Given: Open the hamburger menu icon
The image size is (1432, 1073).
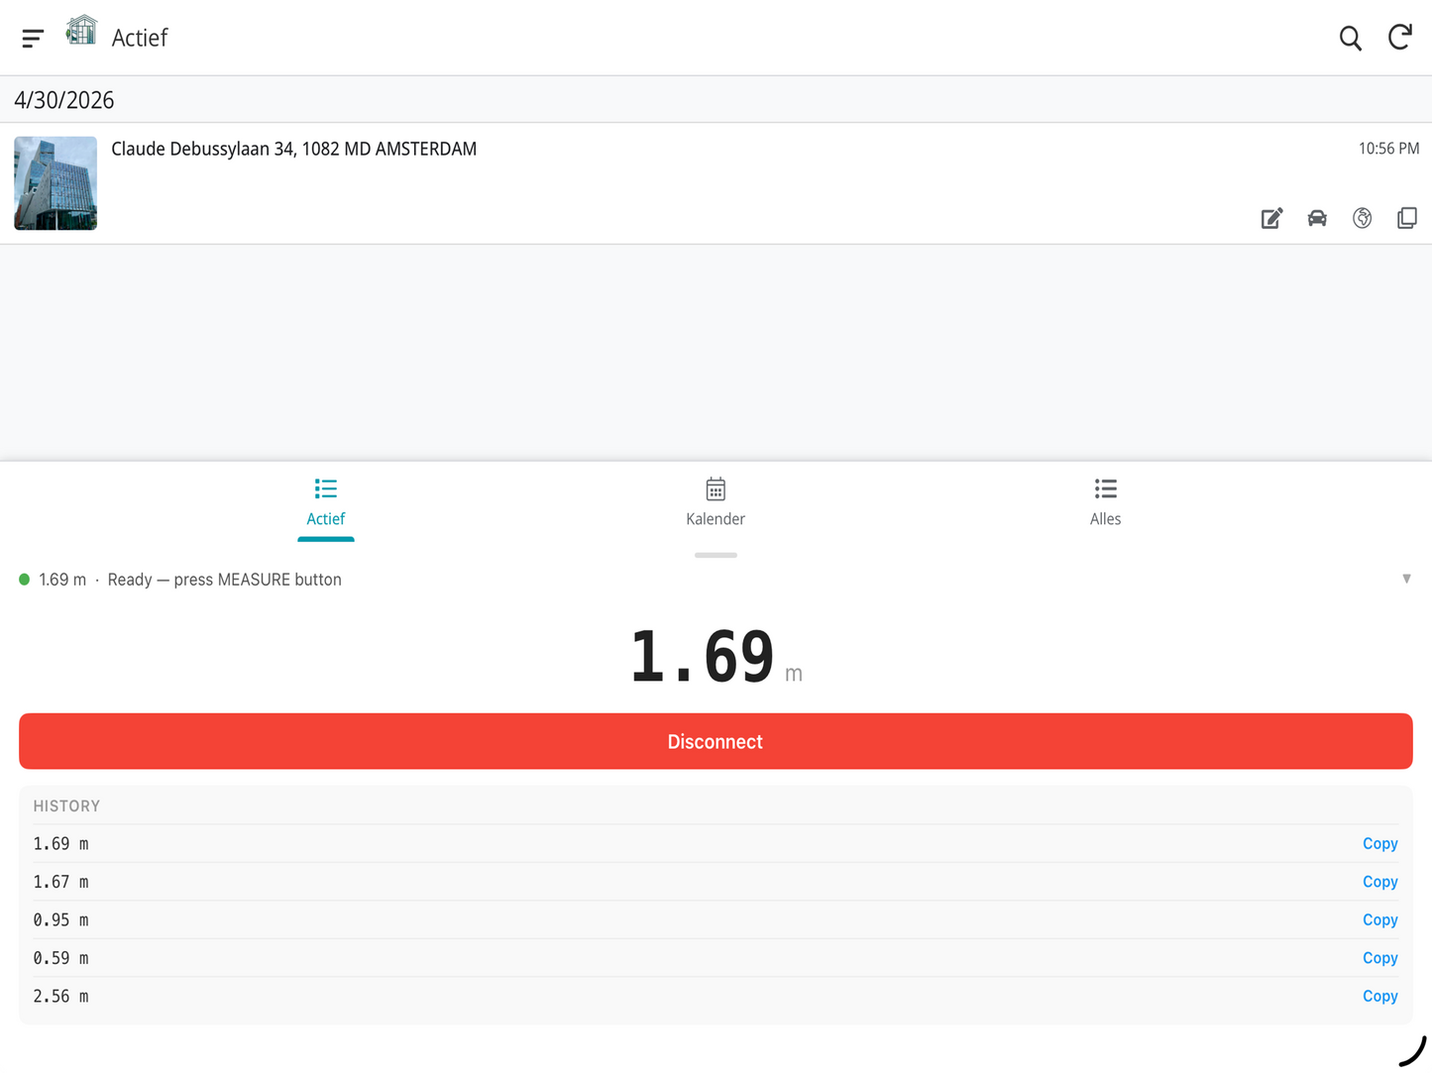Looking at the screenshot, I should tap(33, 39).
